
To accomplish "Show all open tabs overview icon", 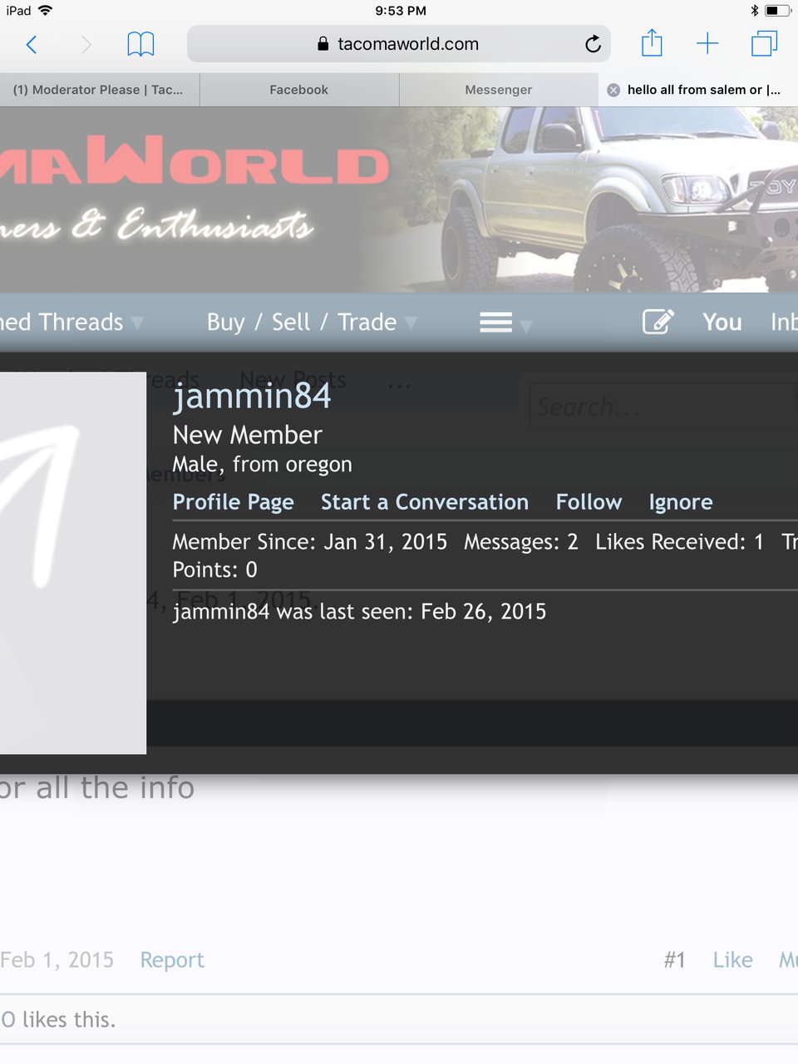I will point(764,43).
